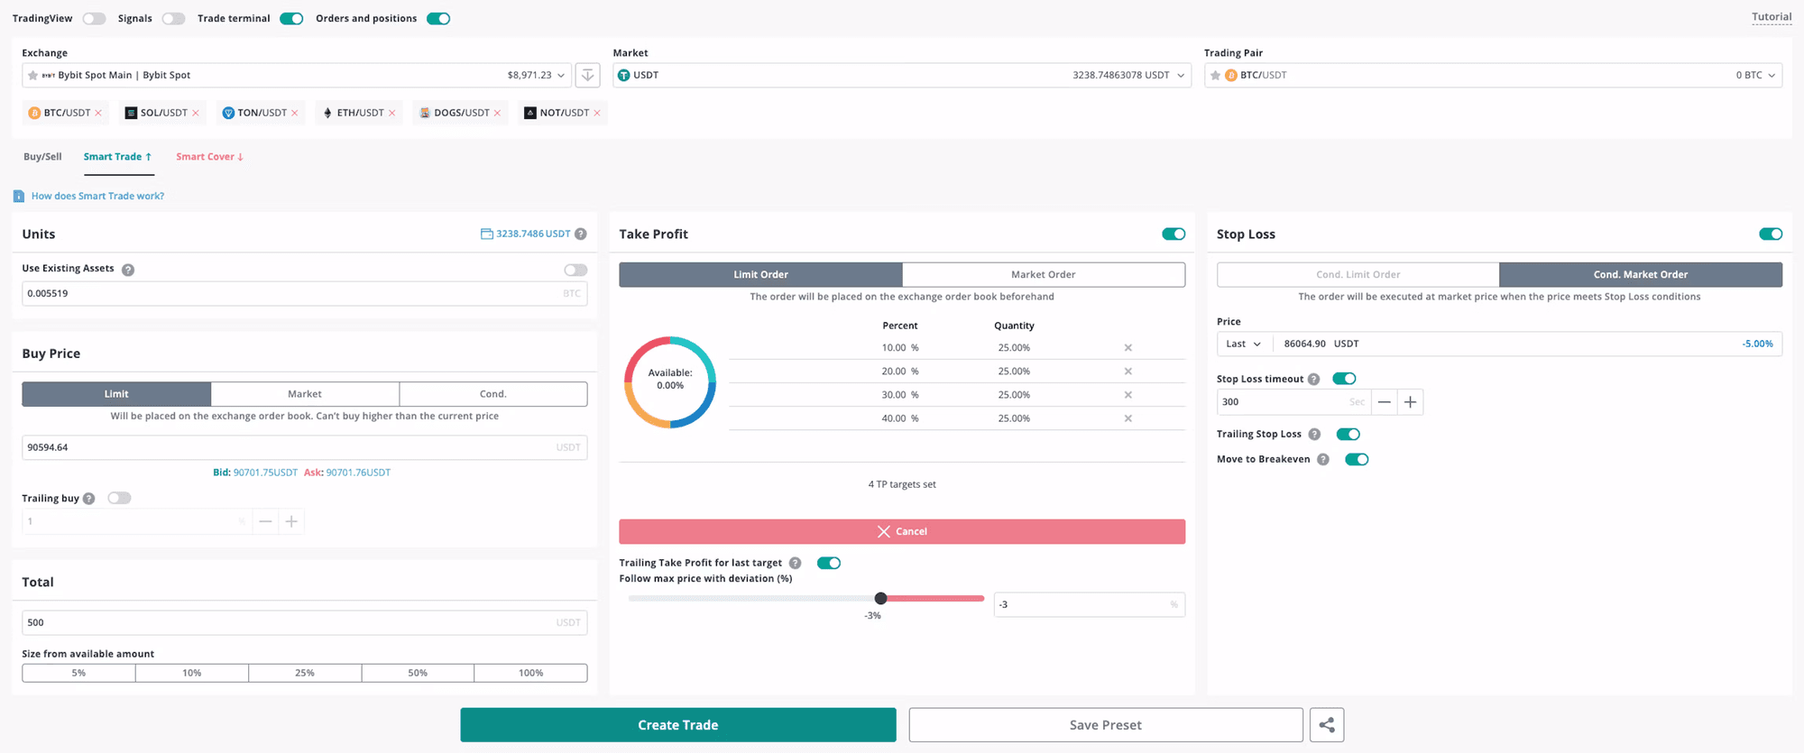Image resolution: width=1804 pixels, height=753 pixels.
Task: Click help icon next to Stop Loss timeout
Action: (1314, 379)
